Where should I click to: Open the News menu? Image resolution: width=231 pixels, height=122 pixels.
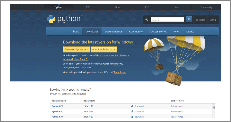click(176, 31)
